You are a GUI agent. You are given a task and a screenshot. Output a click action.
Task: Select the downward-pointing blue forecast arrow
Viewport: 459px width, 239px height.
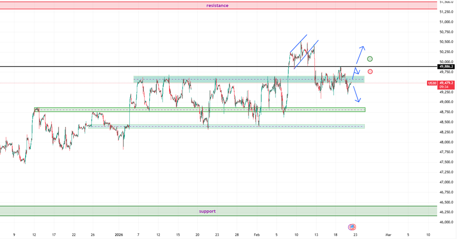point(357,94)
